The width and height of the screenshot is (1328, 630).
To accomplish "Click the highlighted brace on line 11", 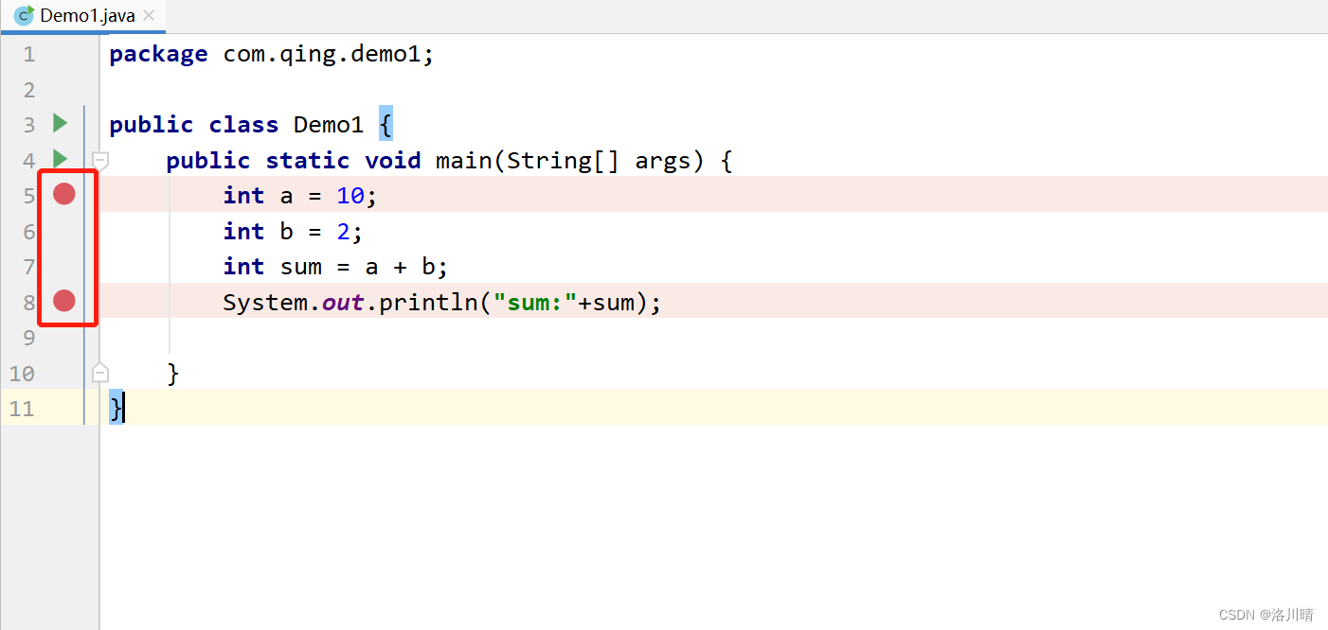I will click(114, 408).
